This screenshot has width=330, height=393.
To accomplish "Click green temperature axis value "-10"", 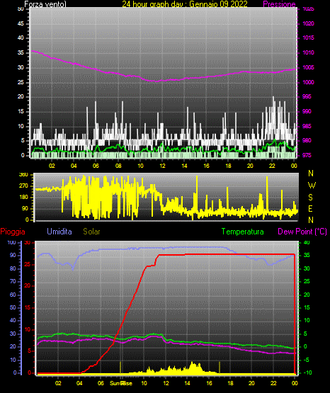I will pyautogui.click(x=307, y=372).
